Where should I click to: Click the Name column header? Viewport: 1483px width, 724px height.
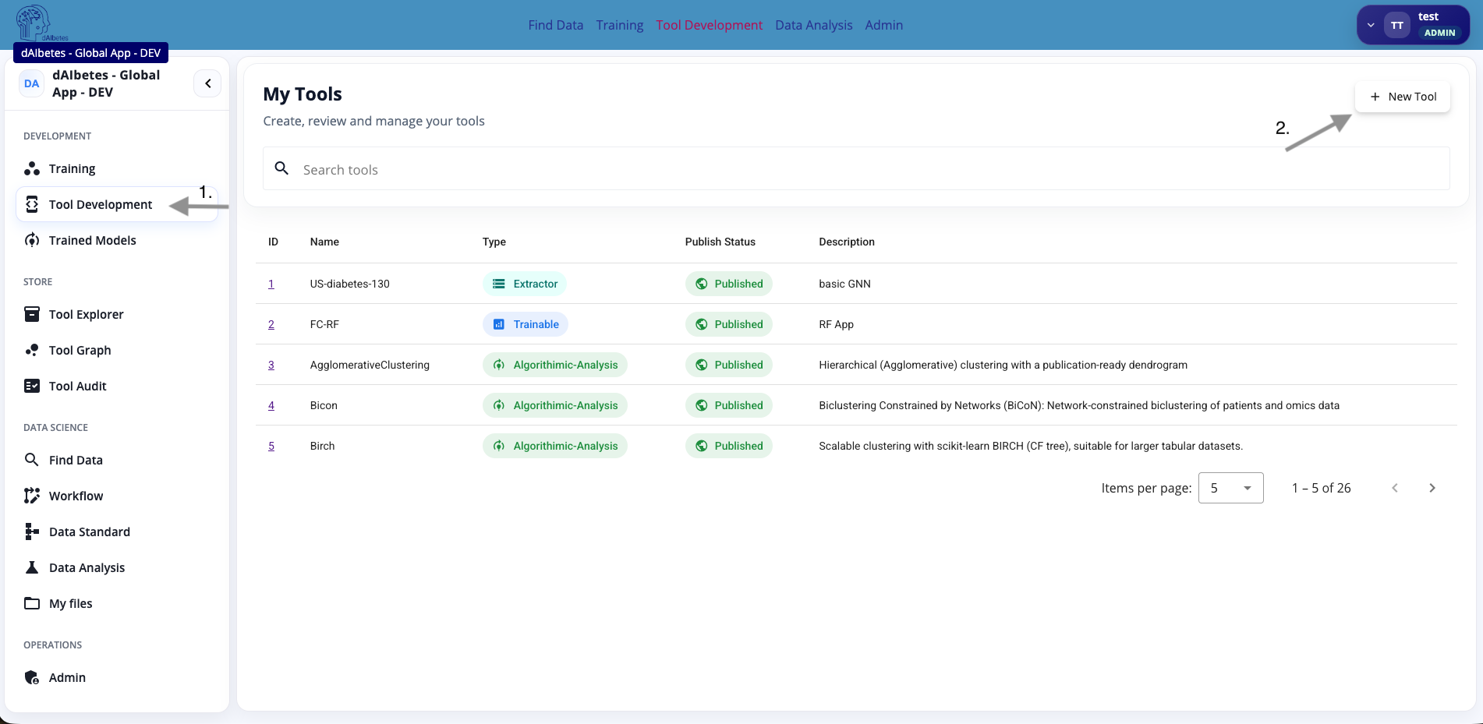tap(324, 242)
